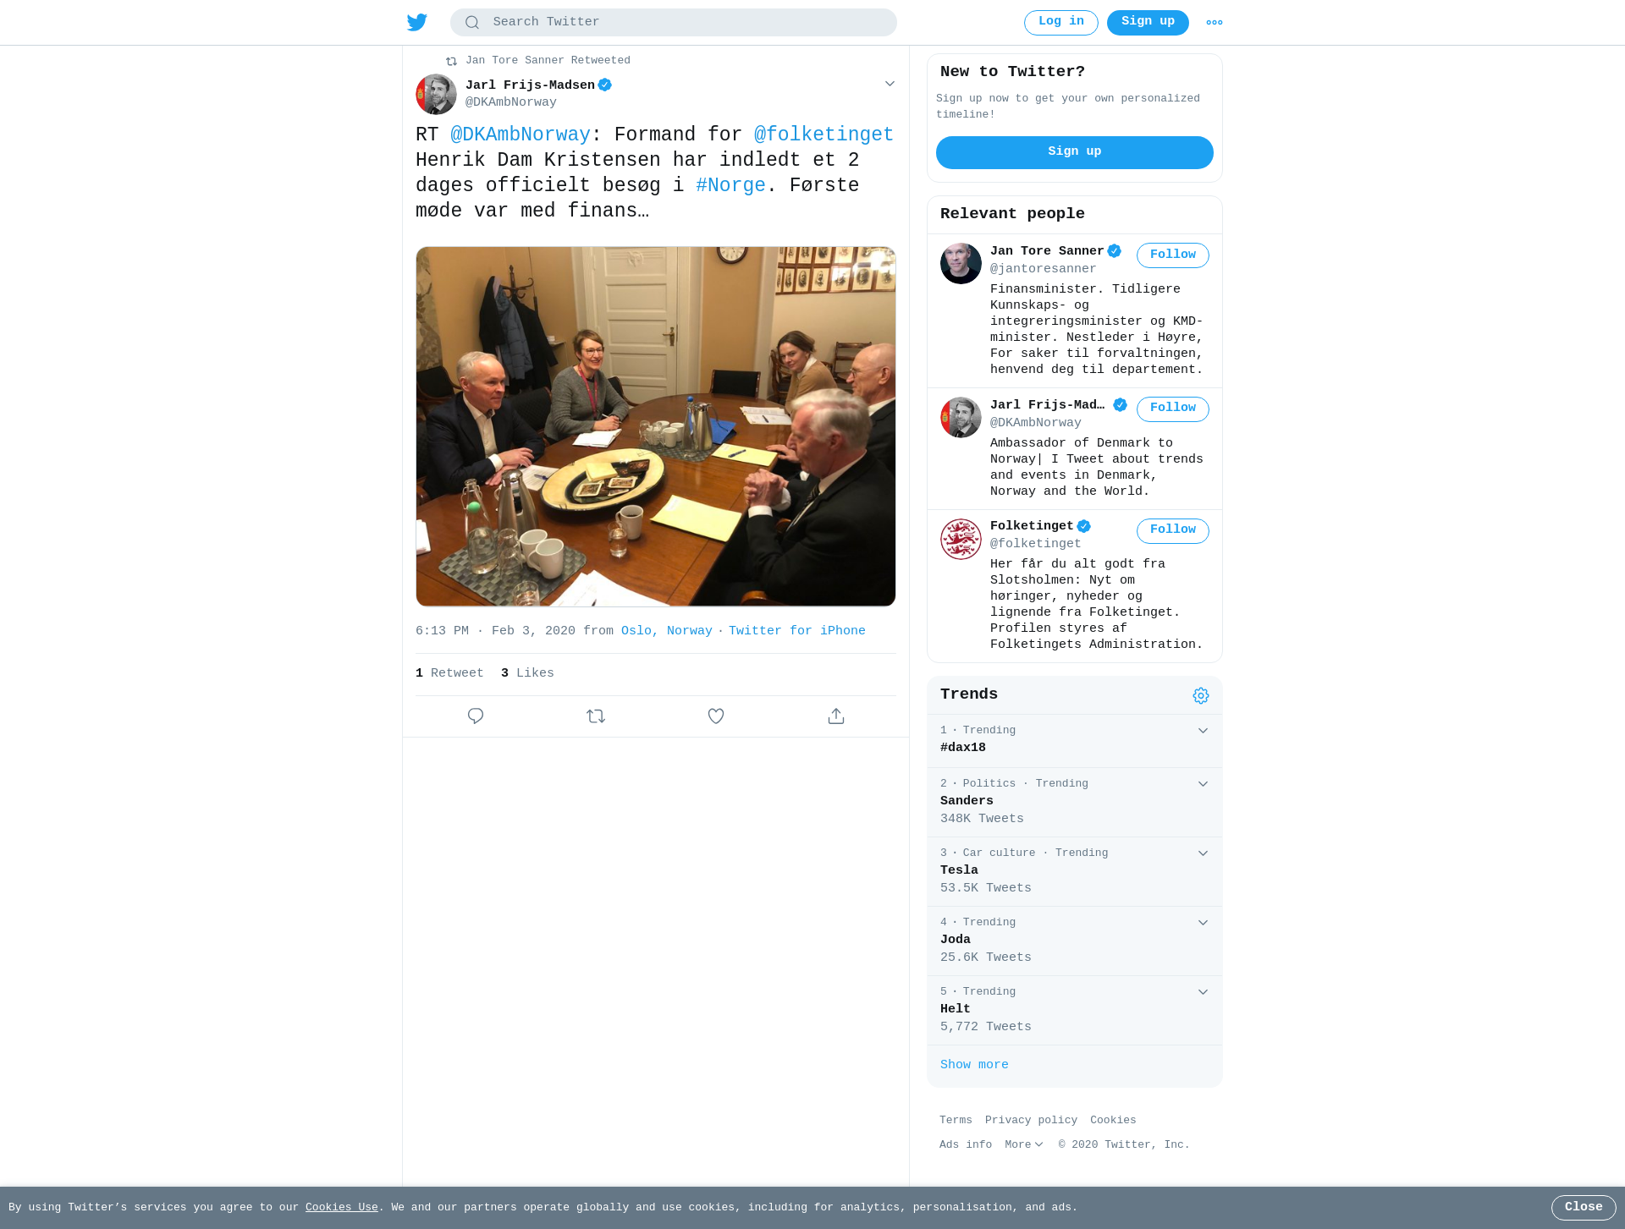Share the tweet via upload icon
This screenshot has height=1229, width=1625.
coord(836,716)
